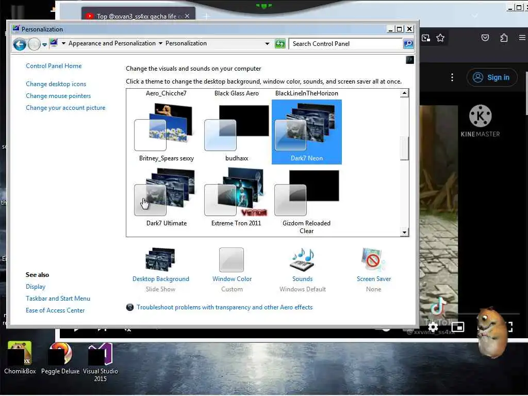Open Peggle Deluxe desktop shortcut

pos(60,358)
